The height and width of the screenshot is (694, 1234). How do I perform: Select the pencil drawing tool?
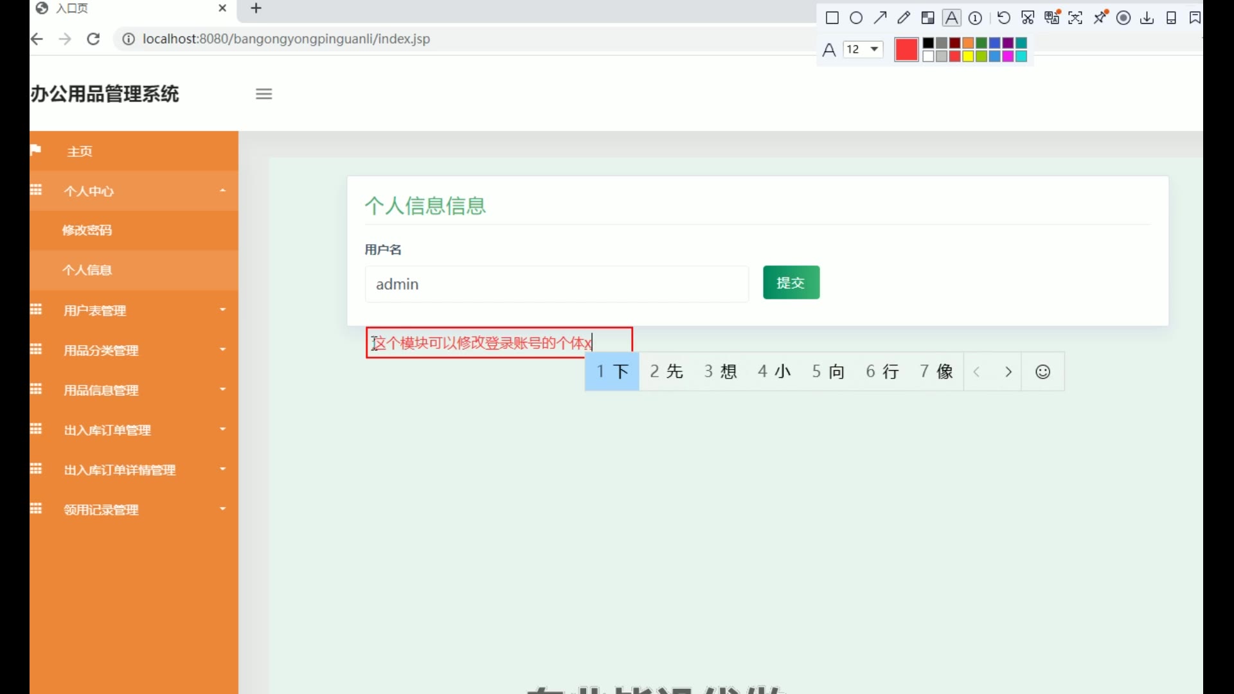point(904,18)
